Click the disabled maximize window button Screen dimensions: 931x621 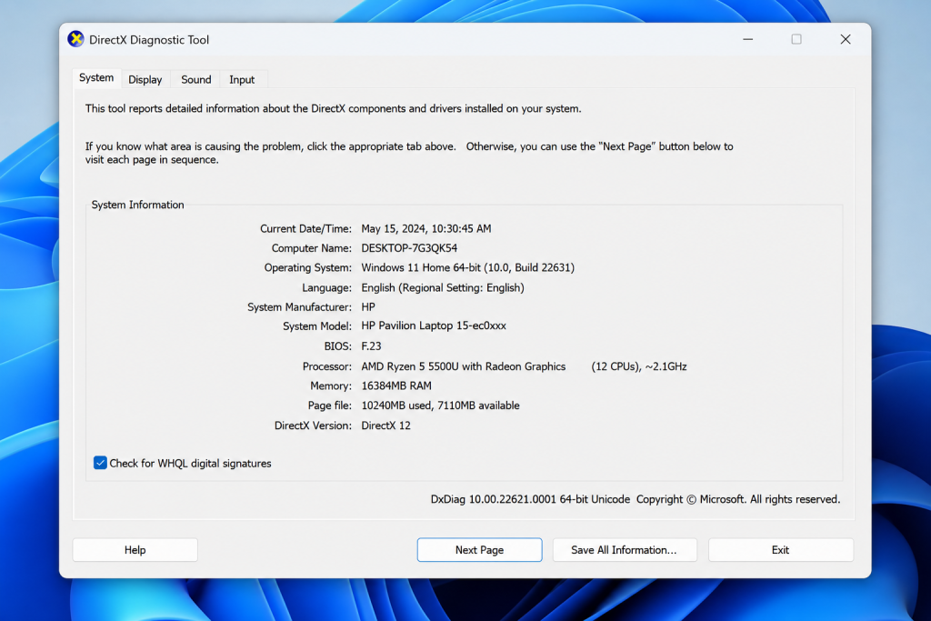(x=796, y=39)
